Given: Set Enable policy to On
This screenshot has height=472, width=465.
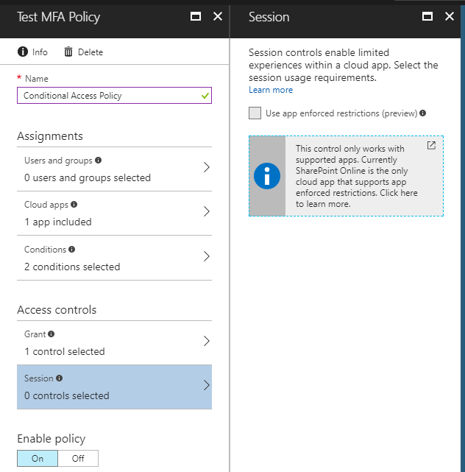Looking at the screenshot, I should pyautogui.click(x=38, y=458).
